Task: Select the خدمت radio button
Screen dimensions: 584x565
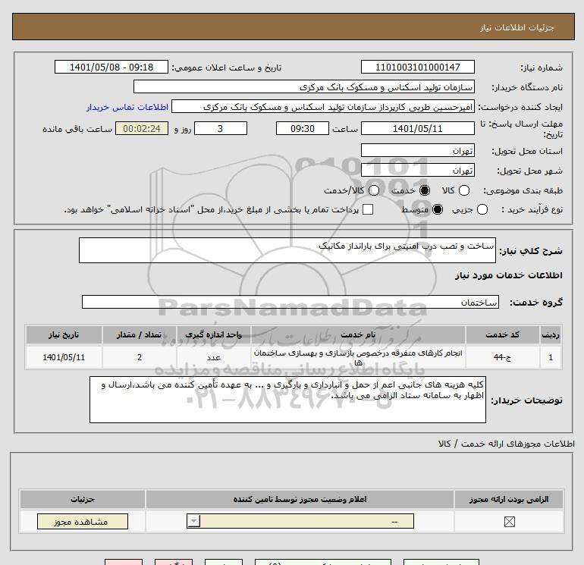Action: coord(424,190)
